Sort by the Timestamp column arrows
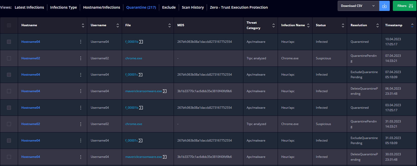 coord(412,25)
